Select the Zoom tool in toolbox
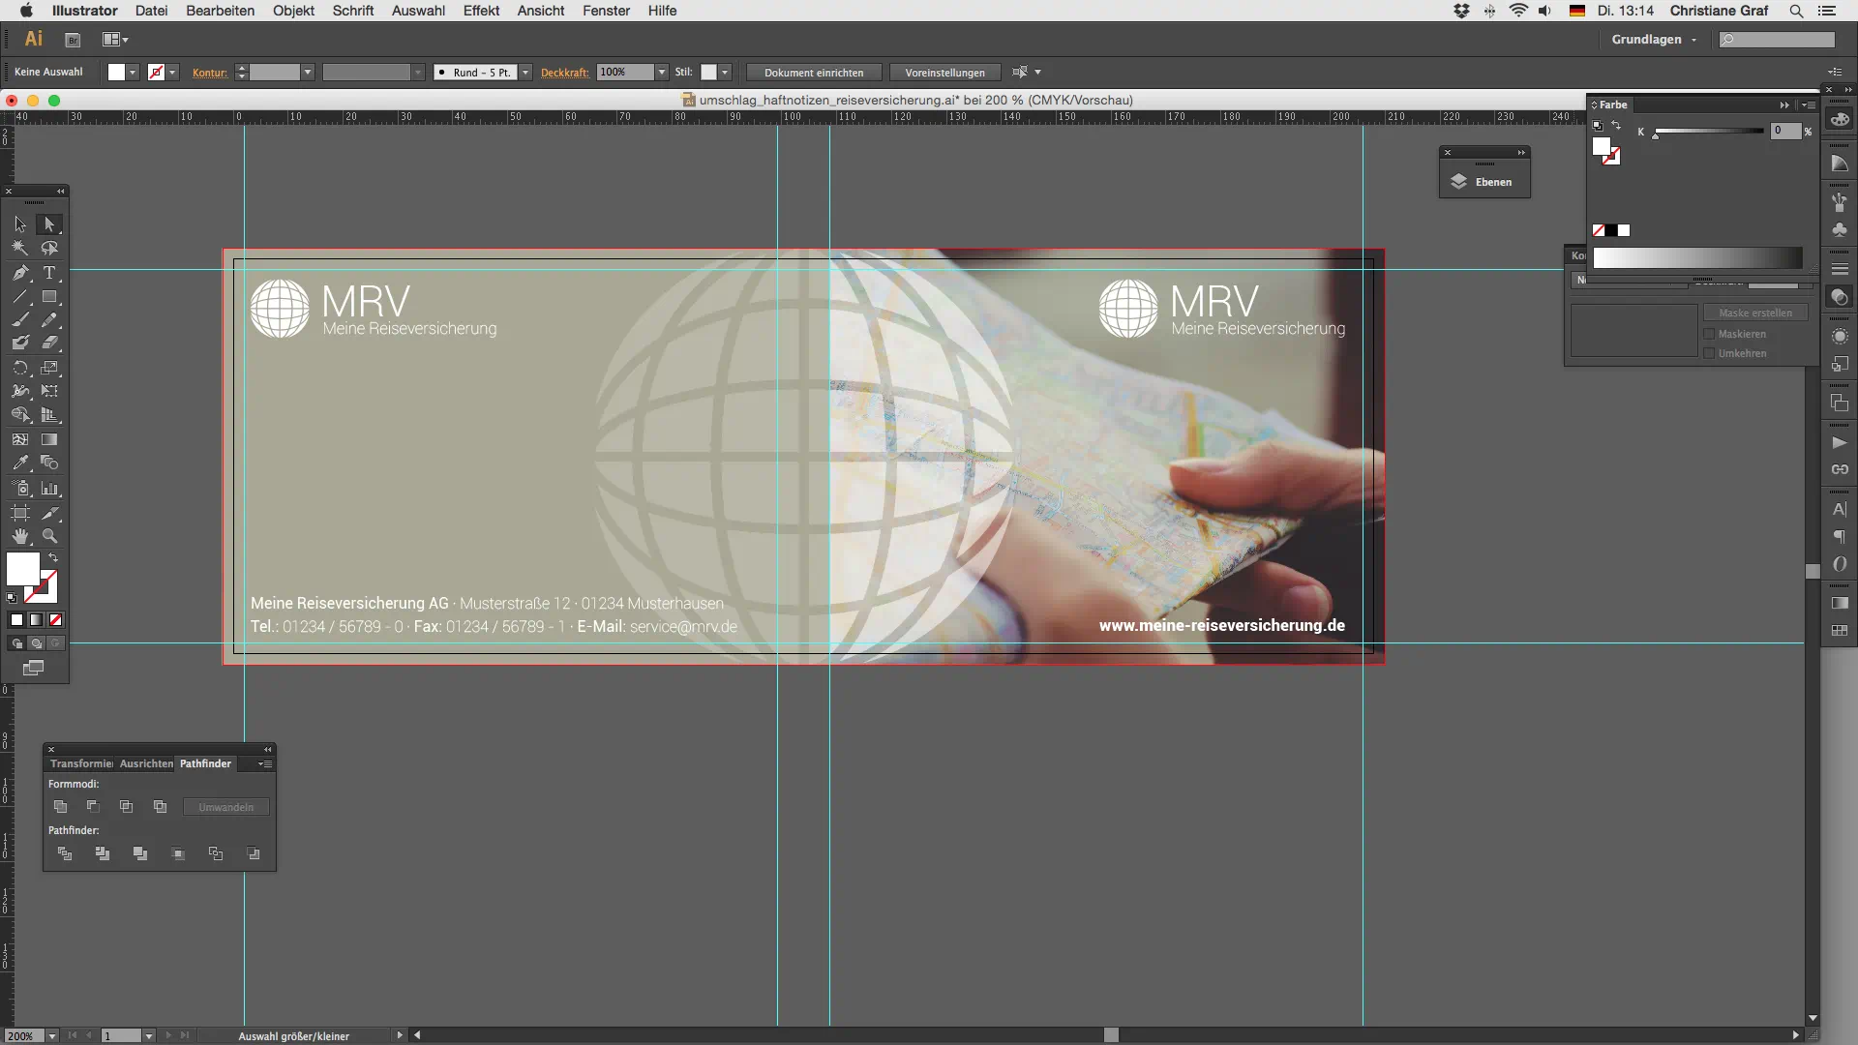This screenshot has width=1858, height=1045. [49, 536]
